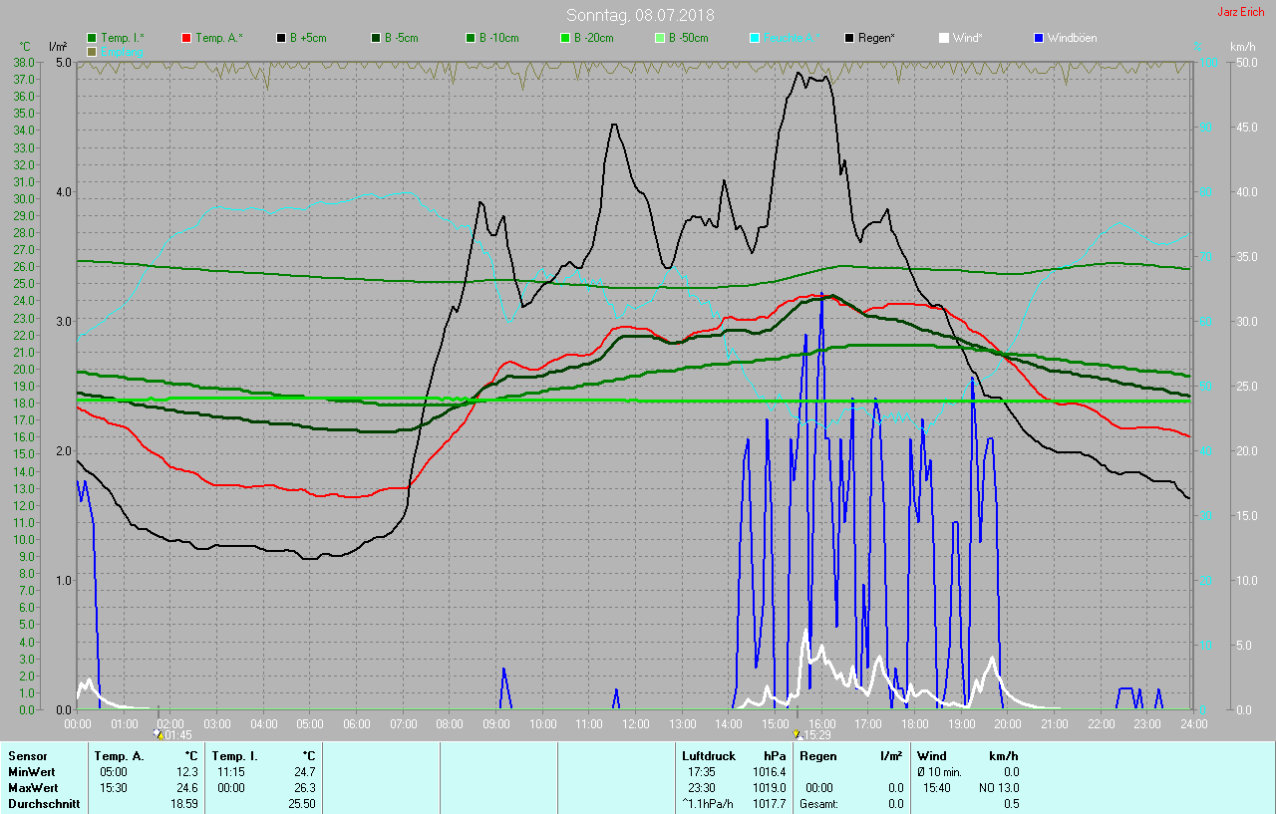1276x814 pixels.
Task: Click the cyan legend swatch before Regen
Action: (755, 38)
